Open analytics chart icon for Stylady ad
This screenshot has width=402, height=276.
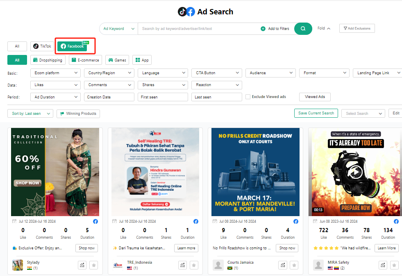pyautogui.click(x=82, y=265)
